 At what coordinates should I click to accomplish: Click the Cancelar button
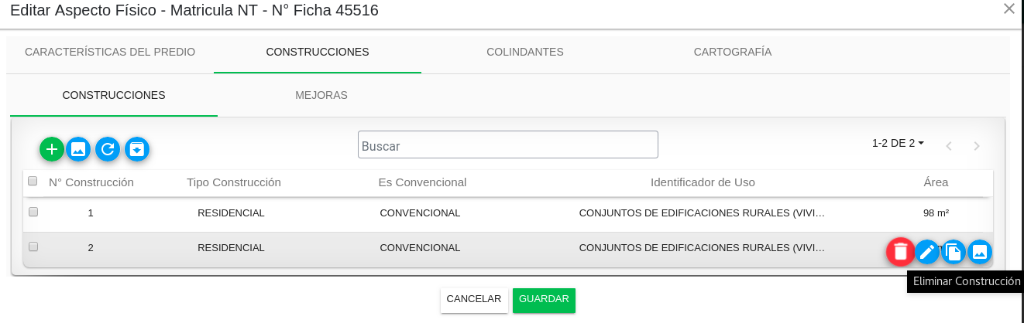(474, 300)
